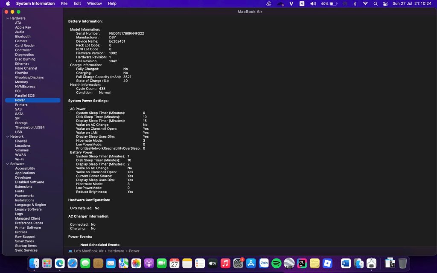Click Le's MacBook Air in path bar
The width and height of the screenshot is (437, 273).
[x=88, y=251]
